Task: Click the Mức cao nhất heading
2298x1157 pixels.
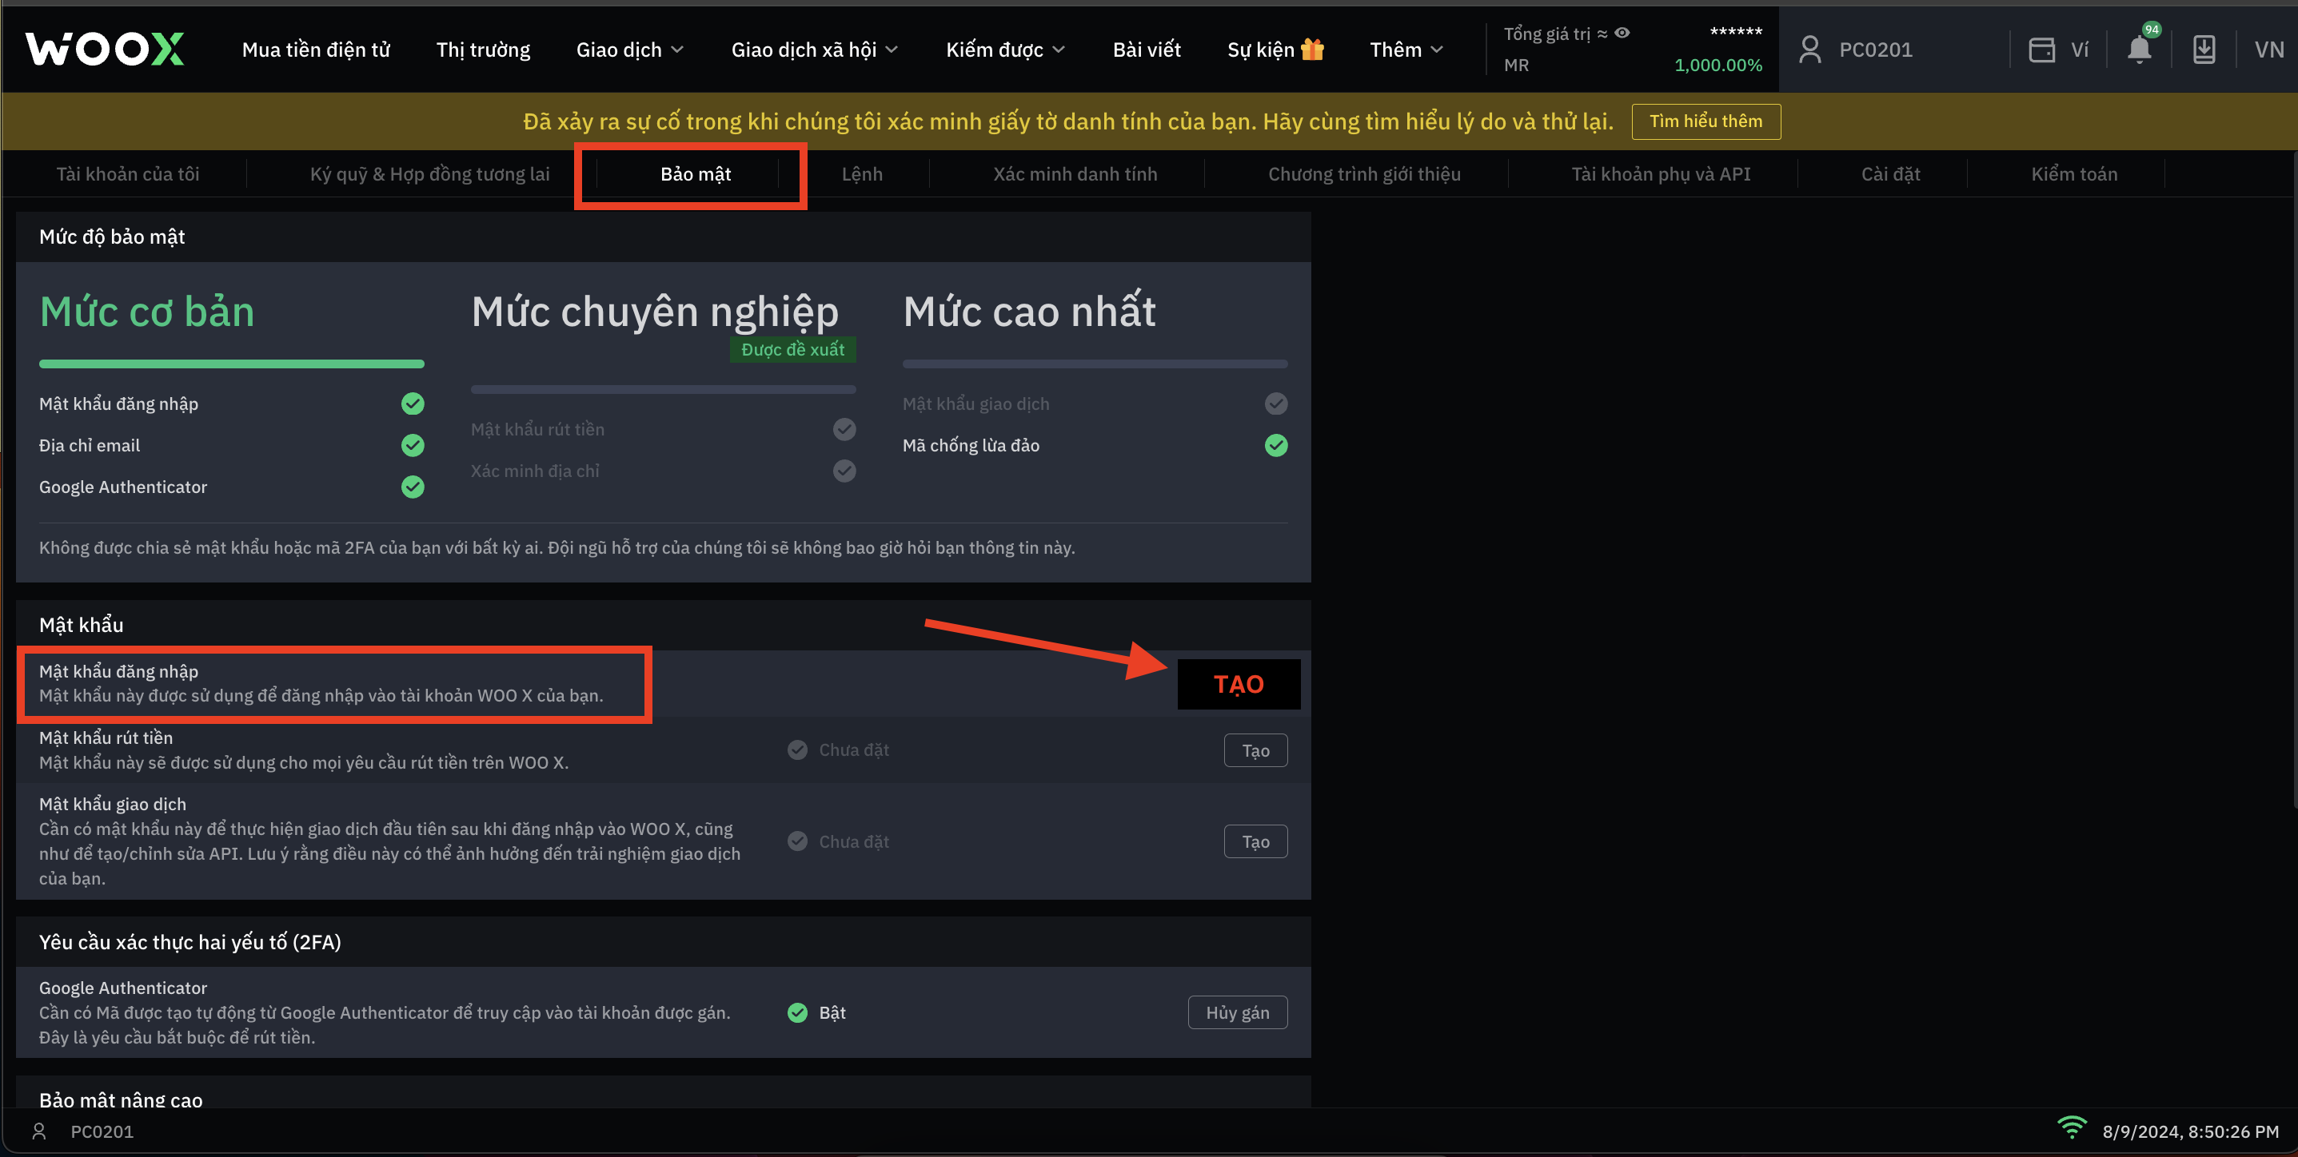Action: [x=1028, y=311]
